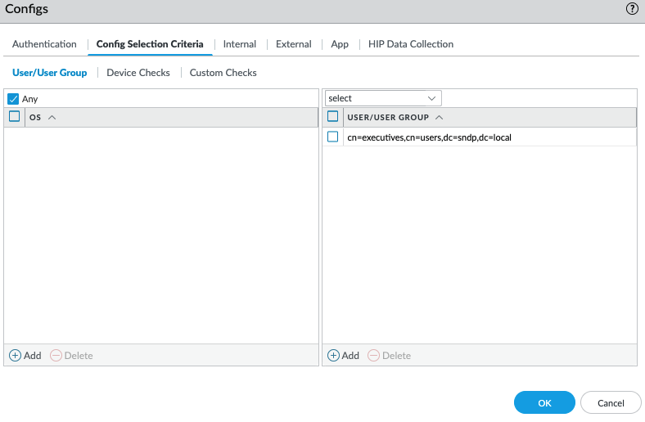645x422 pixels.
Task: Sort by OS column arrow
Action: pos(52,117)
